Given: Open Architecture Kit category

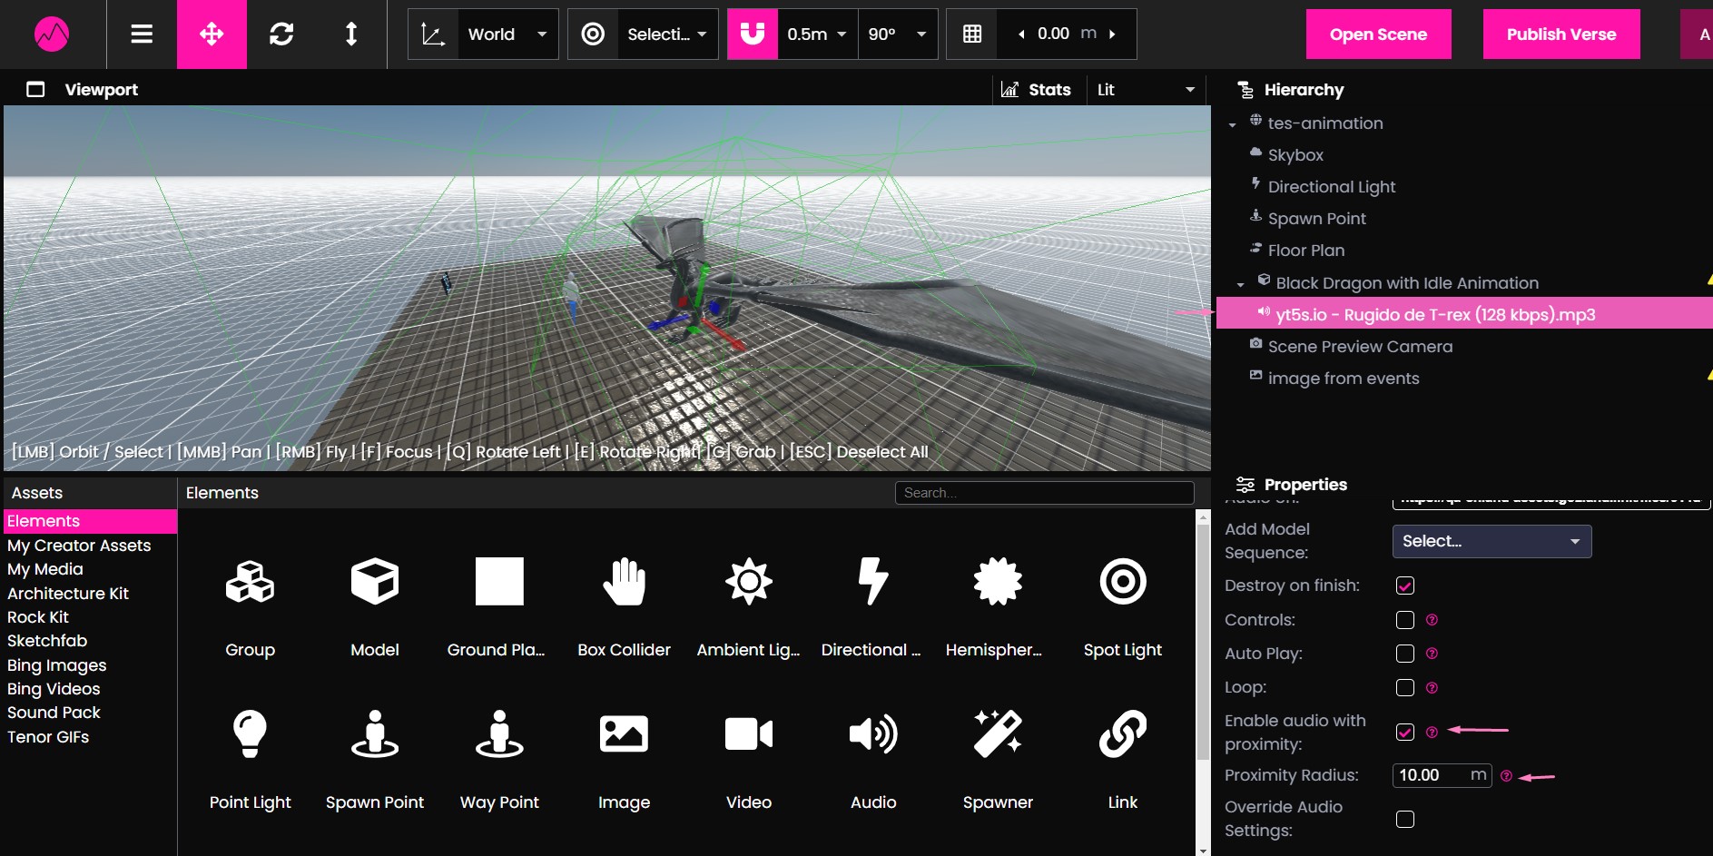Looking at the screenshot, I should [x=68, y=594].
